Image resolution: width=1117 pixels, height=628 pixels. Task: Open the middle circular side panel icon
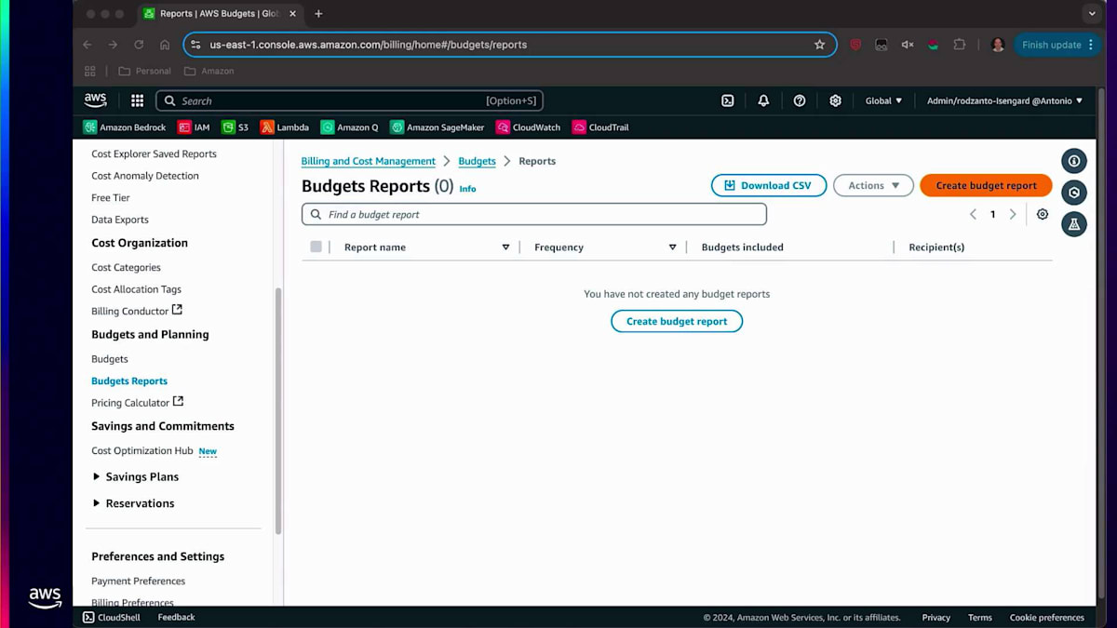[1074, 193]
